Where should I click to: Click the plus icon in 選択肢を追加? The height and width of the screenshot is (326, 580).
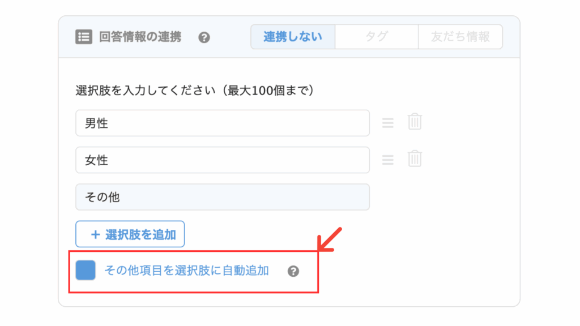click(95, 234)
